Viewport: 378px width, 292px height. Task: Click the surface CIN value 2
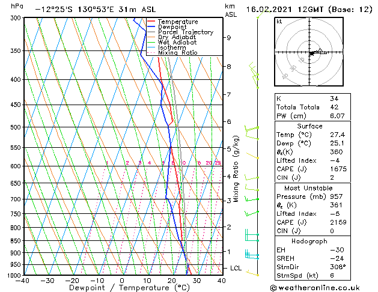point(332,178)
